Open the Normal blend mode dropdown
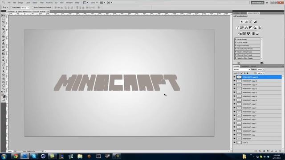Screen dimensions: 285x160 click(242, 69)
